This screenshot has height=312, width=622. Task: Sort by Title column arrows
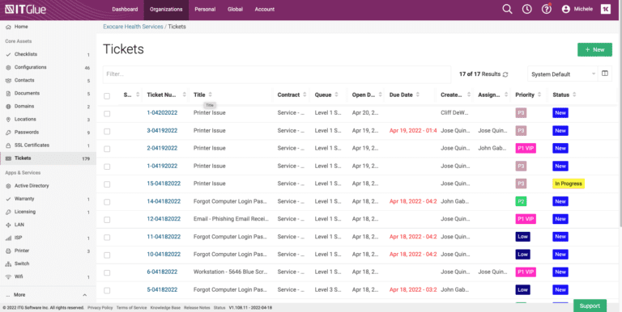(x=211, y=95)
